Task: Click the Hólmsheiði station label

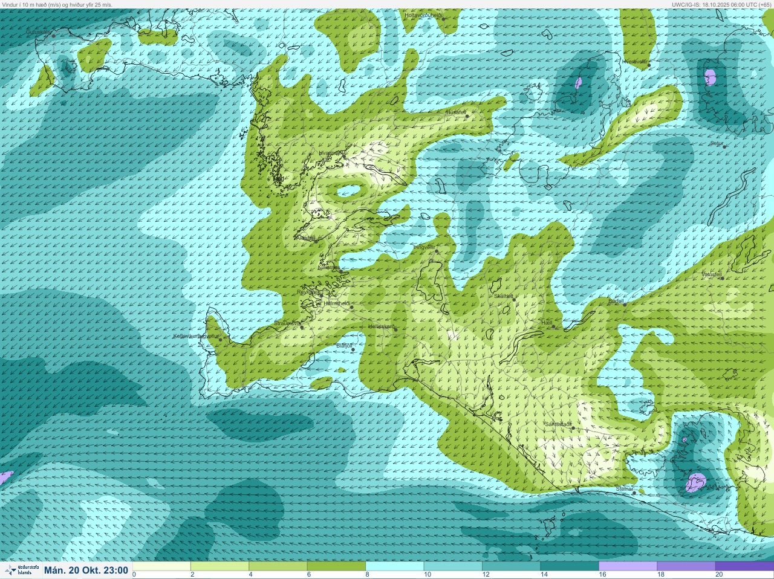Action: coord(337,303)
